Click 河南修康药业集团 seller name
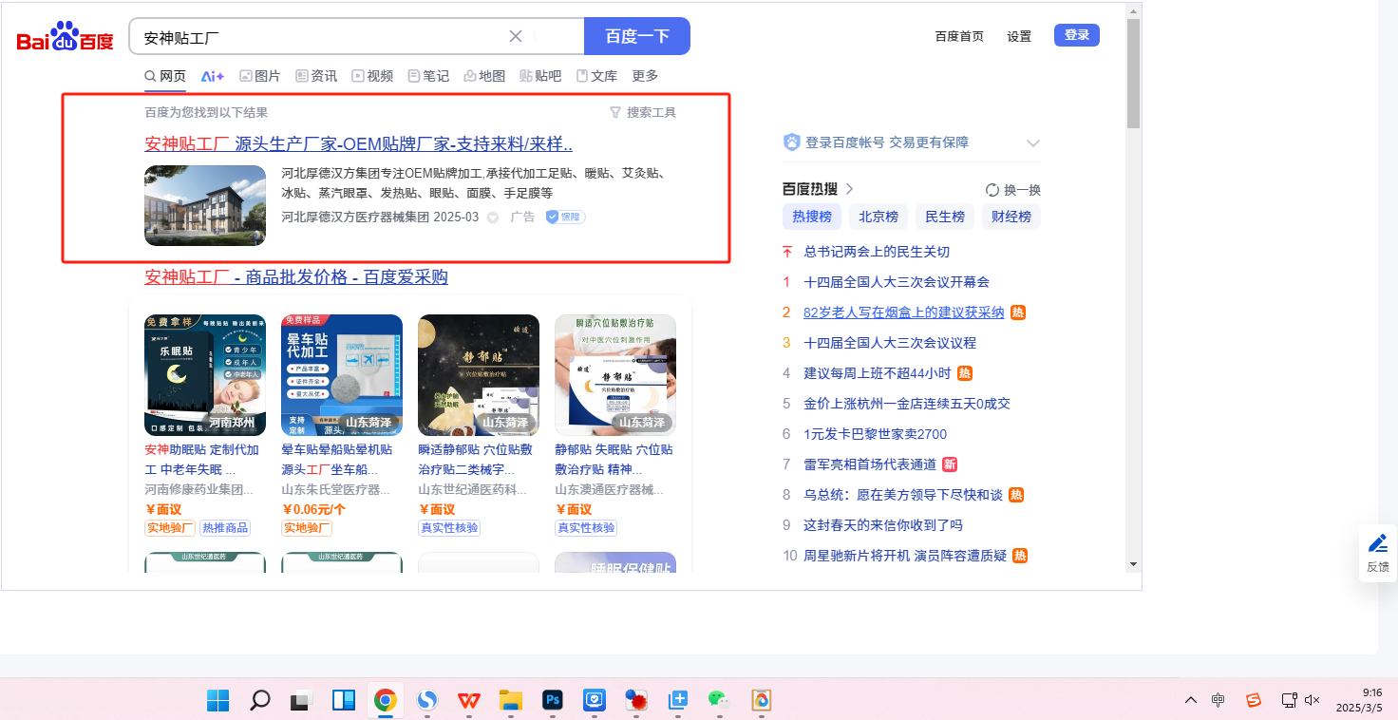The width and height of the screenshot is (1398, 720). 199,490
